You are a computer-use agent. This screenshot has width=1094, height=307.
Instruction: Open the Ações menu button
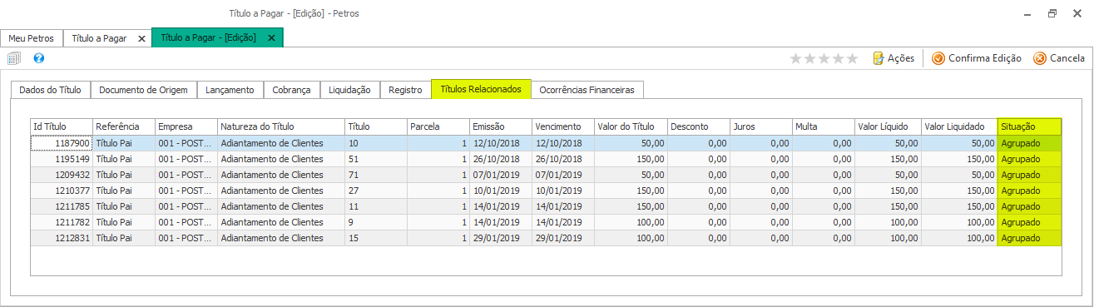coord(894,58)
